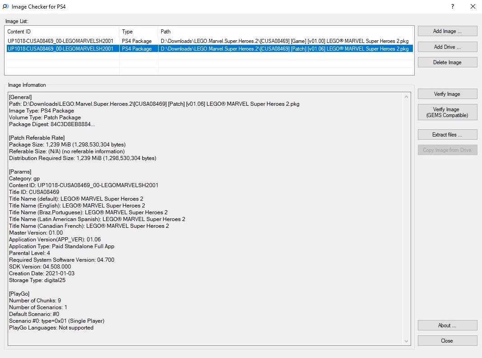This screenshot has height=358, width=482.
Task: Click the Referable Size line
Action: click(67, 151)
